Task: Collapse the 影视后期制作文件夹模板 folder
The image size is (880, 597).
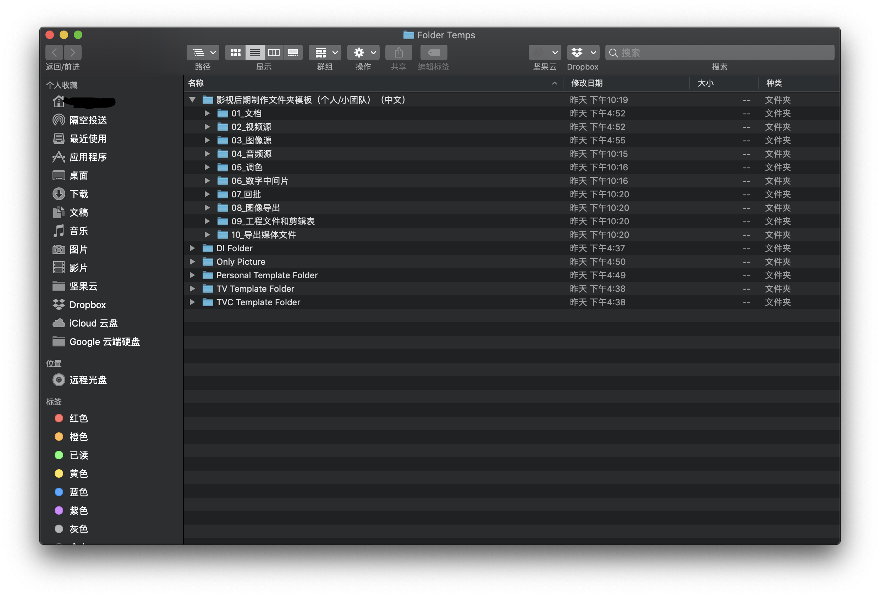Action: 192,100
